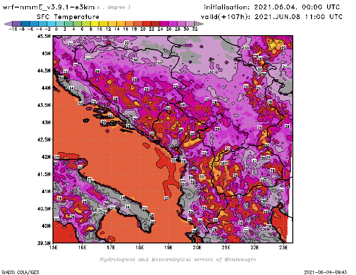Image resolution: width=356 pixels, height=275 pixels.
Task: Click the 45N latitude label
Action: point(46,53)
